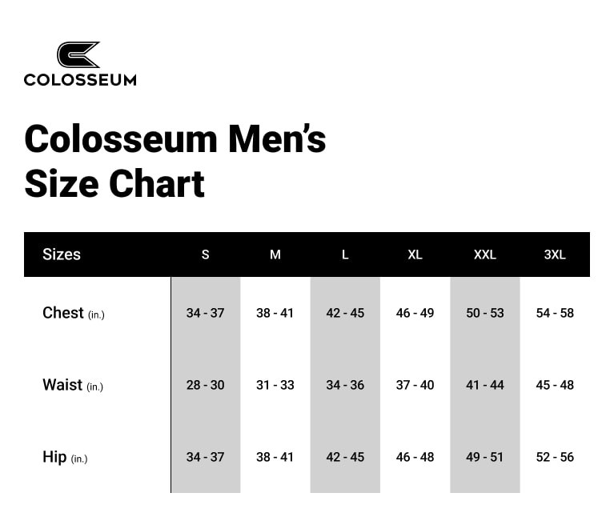Click the XXL hip value 49 - 51
The width and height of the screenshot is (614, 517).
(x=485, y=457)
